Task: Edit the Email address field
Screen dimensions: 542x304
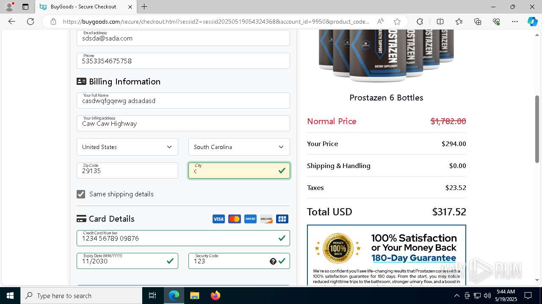Action: pyautogui.click(x=183, y=38)
